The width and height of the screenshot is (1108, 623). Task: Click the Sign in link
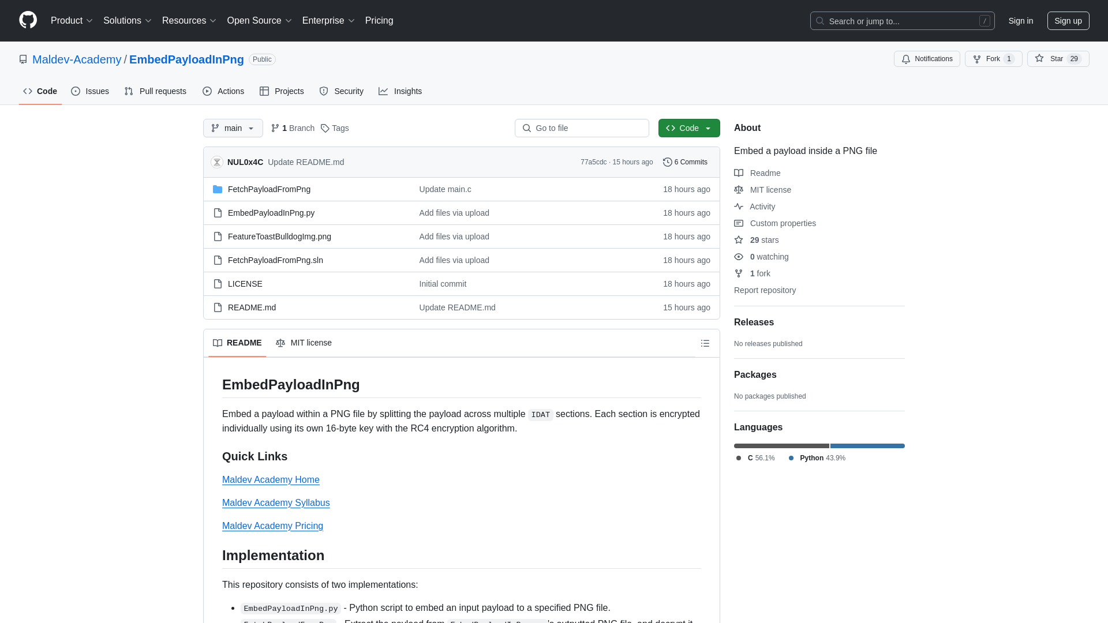click(1021, 21)
